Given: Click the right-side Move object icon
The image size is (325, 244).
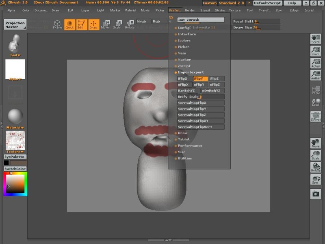Looking at the screenshot, I should [316, 143].
